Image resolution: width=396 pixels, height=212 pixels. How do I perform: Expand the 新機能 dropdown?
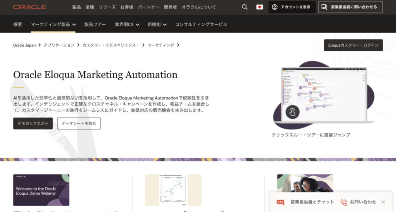[157, 24]
